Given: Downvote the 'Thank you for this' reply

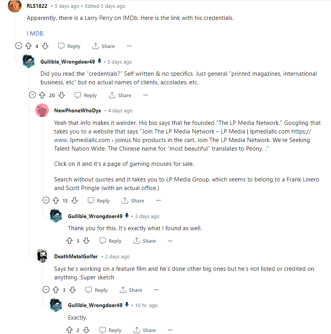Looking at the screenshot, I should (86, 241).
